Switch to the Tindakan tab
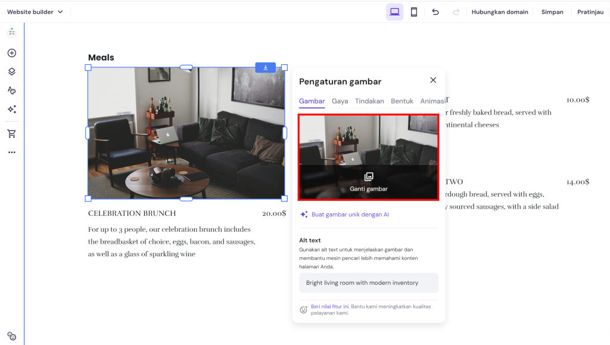 (369, 101)
